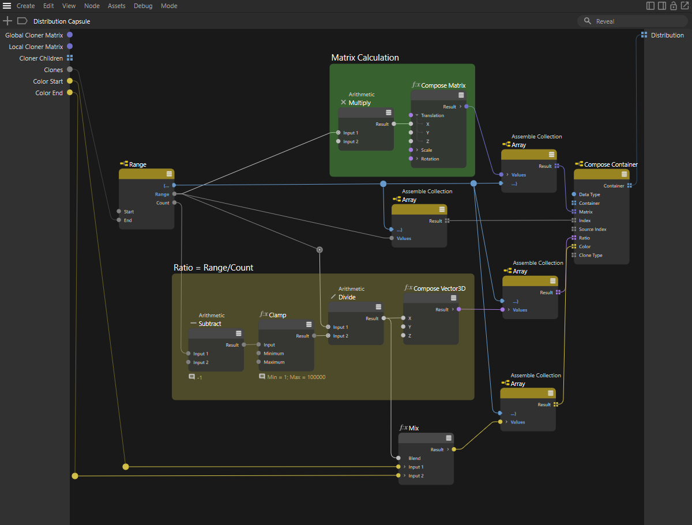692x525 pixels.
Task: Click the add node plus icon
Action: click(x=7, y=21)
